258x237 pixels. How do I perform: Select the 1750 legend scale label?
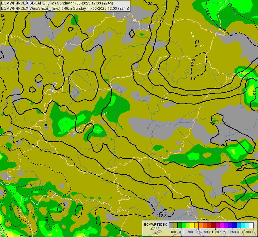coord(224,232)
